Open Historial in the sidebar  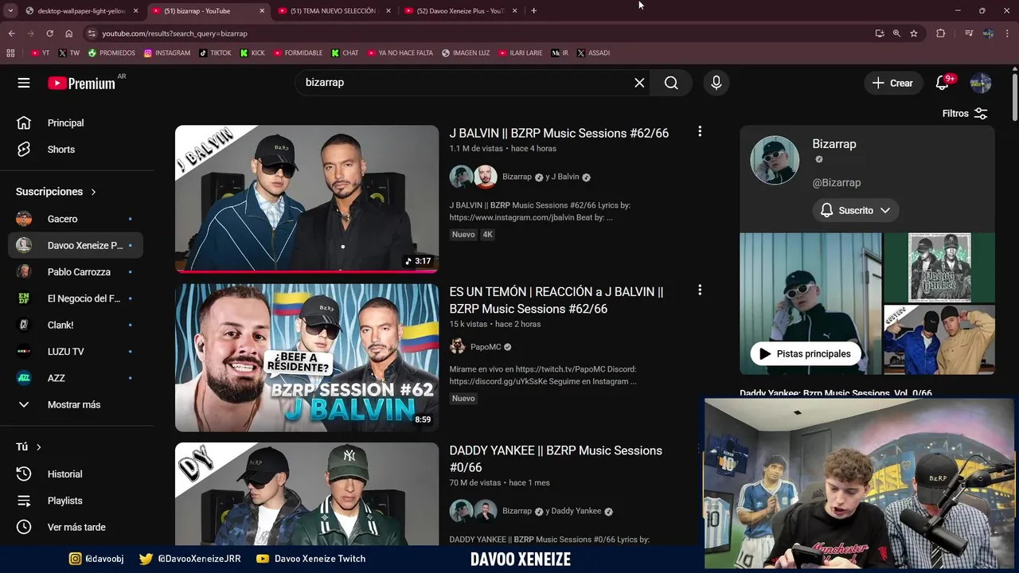point(76,474)
